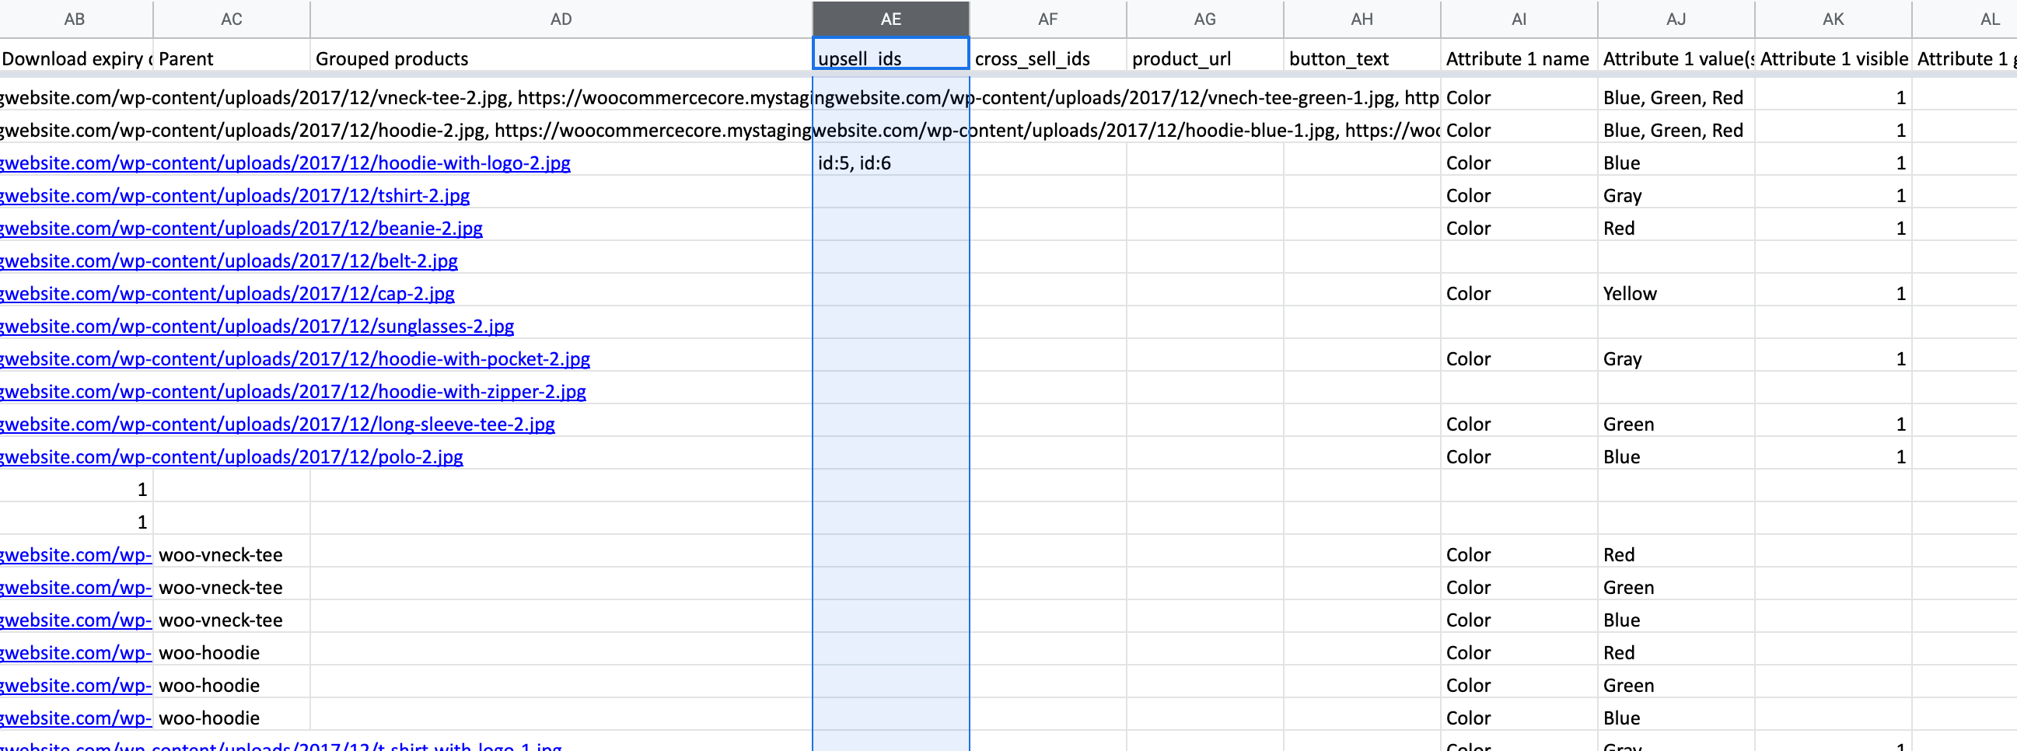Select the Yellow attribute value cell
This screenshot has width=2017, height=751.
(1676, 294)
